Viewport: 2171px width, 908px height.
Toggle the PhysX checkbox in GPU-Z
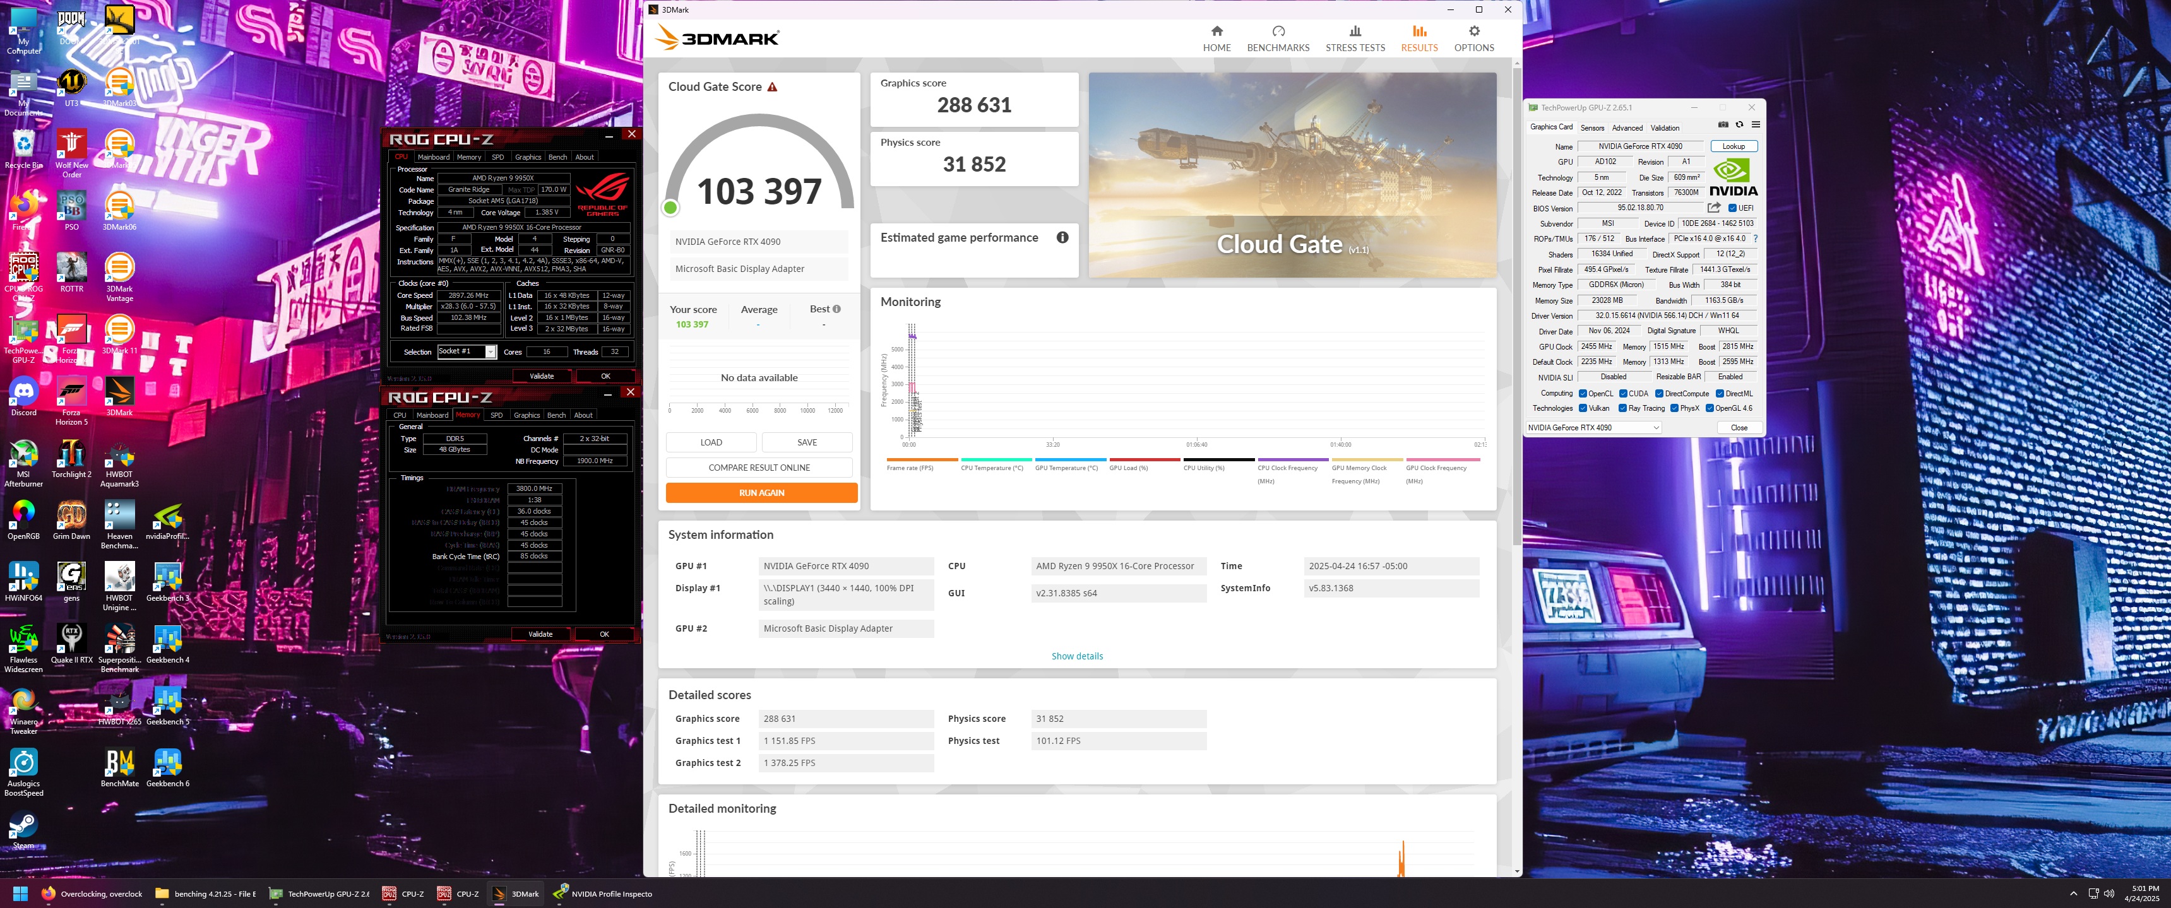click(1674, 408)
